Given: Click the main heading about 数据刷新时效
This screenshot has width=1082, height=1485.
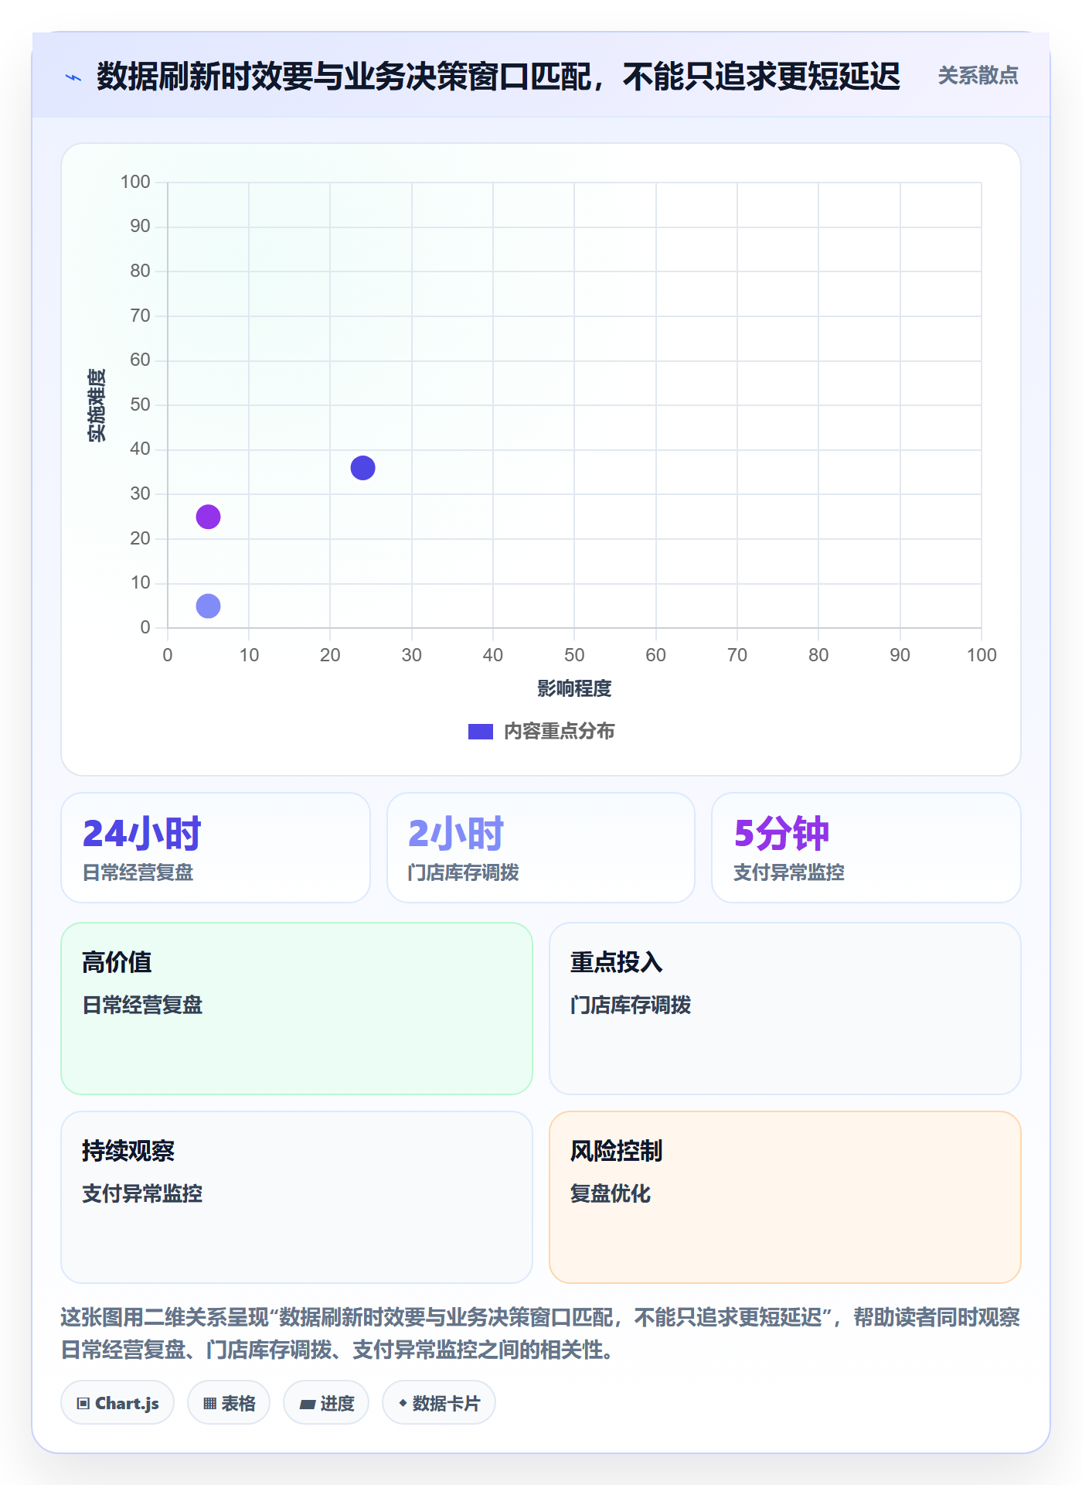Looking at the screenshot, I should tap(498, 77).
